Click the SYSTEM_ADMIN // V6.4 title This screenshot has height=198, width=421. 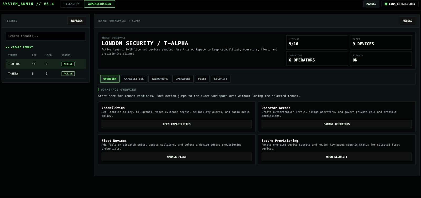click(x=28, y=4)
